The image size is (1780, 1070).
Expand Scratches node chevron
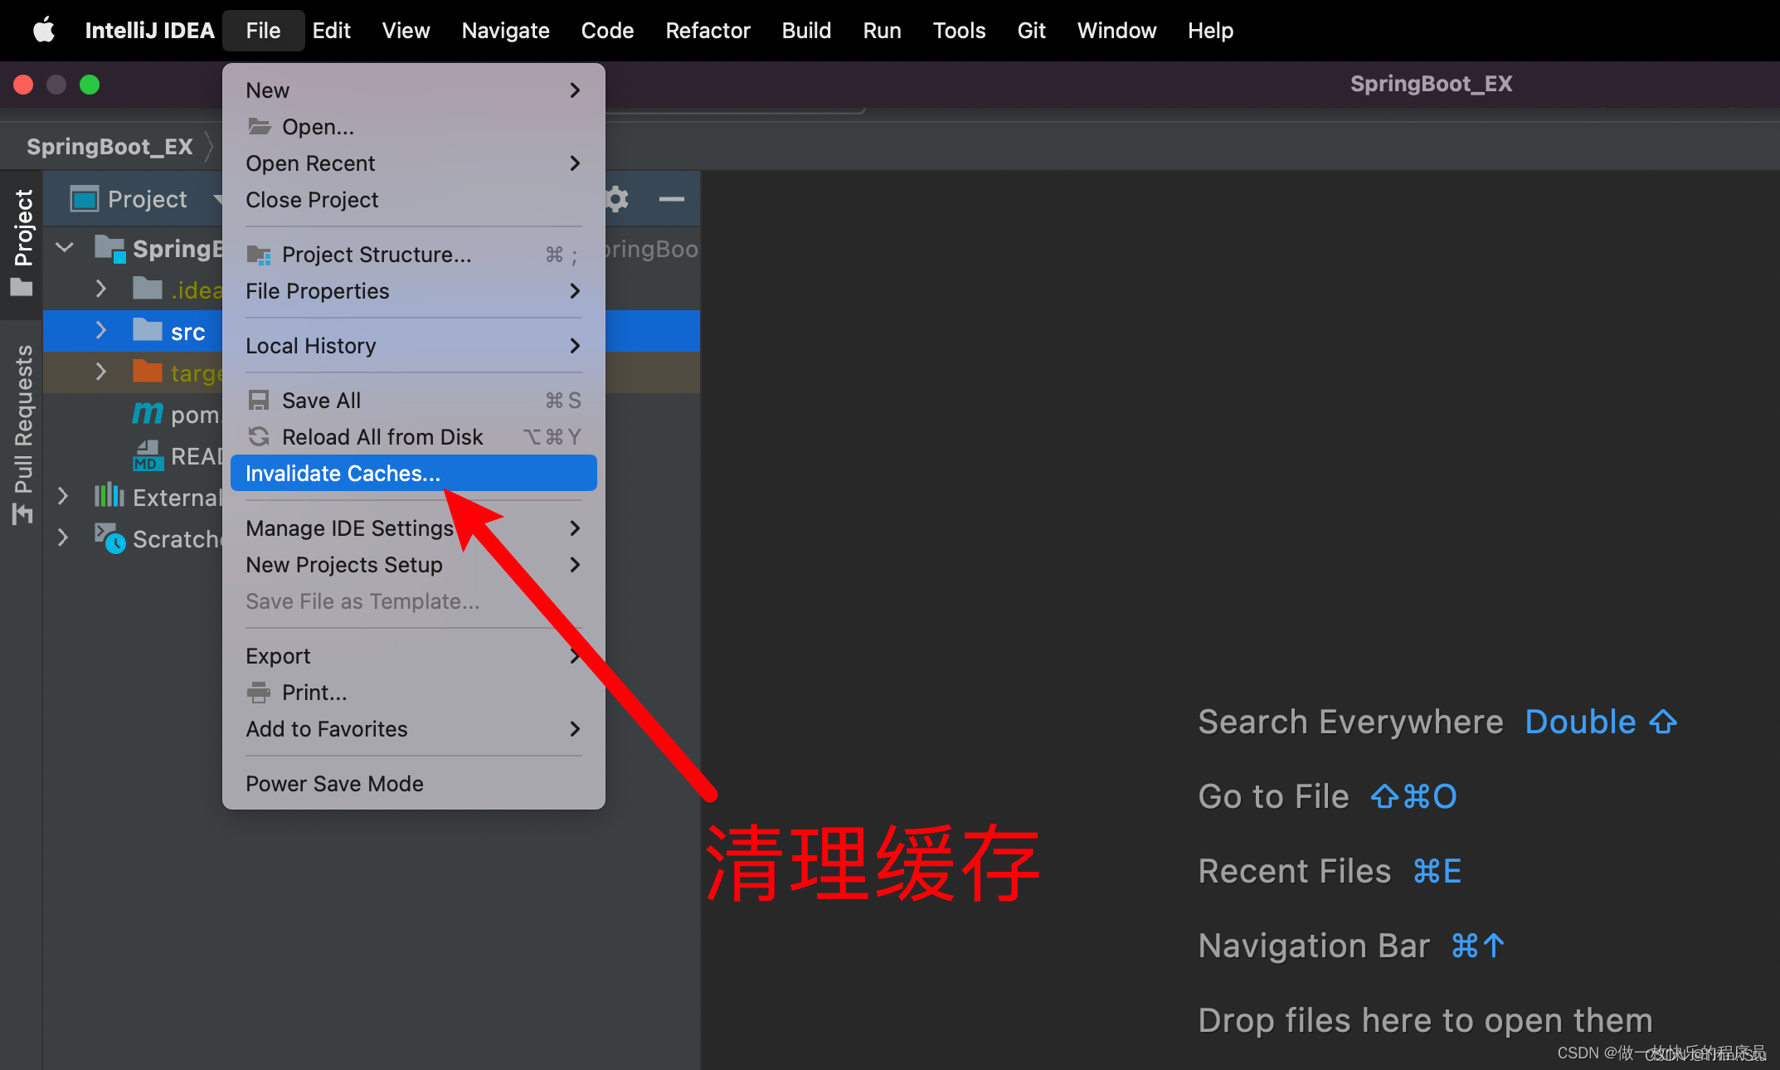click(x=63, y=537)
